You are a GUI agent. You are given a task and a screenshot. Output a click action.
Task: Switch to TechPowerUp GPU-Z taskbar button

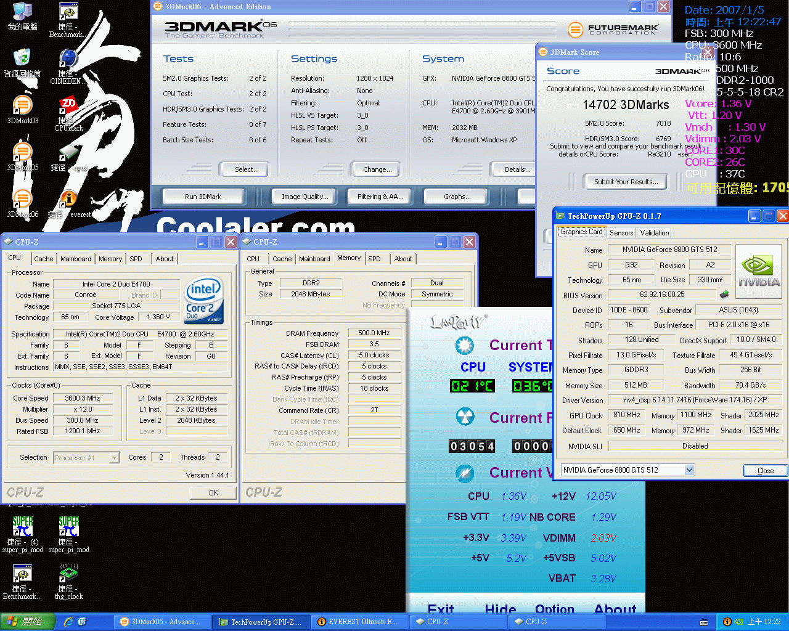(261, 622)
